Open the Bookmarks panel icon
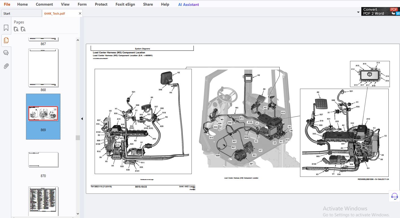The width and height of the screenshot is (400, 218). tap(6, 28)
